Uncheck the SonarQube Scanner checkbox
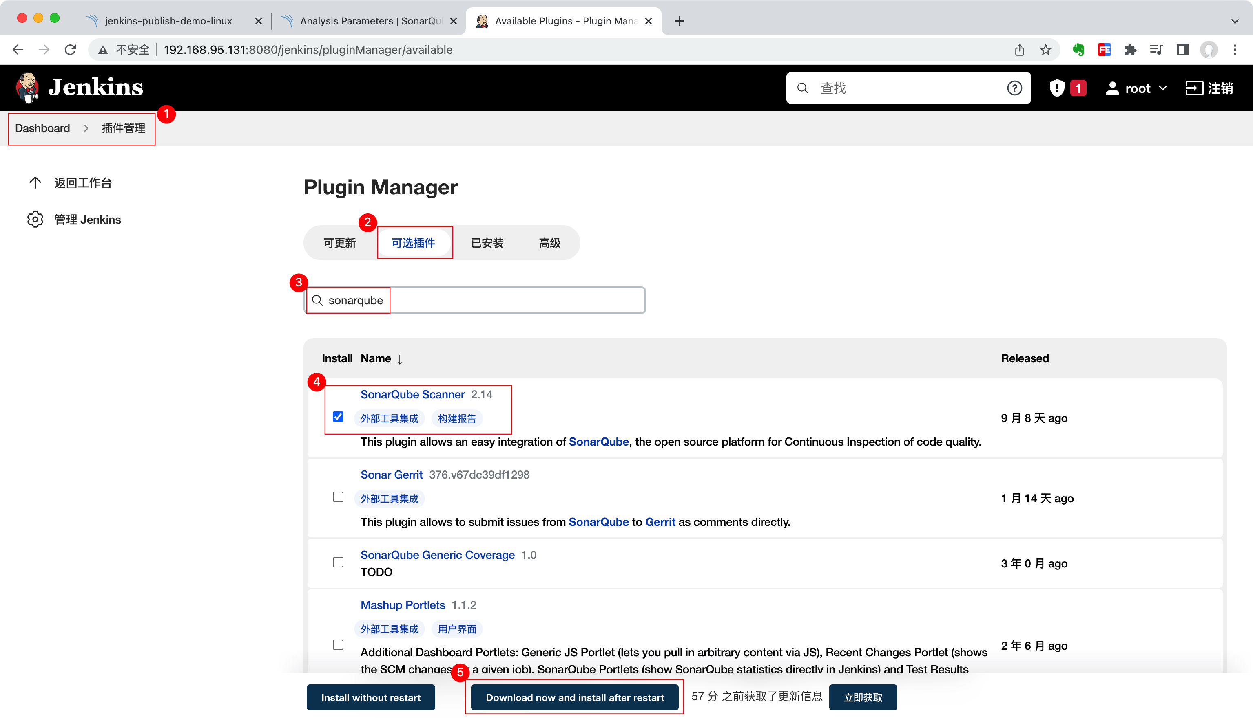Image resolution: width=1253 pixels, height=721 pixels. point(338,417)
